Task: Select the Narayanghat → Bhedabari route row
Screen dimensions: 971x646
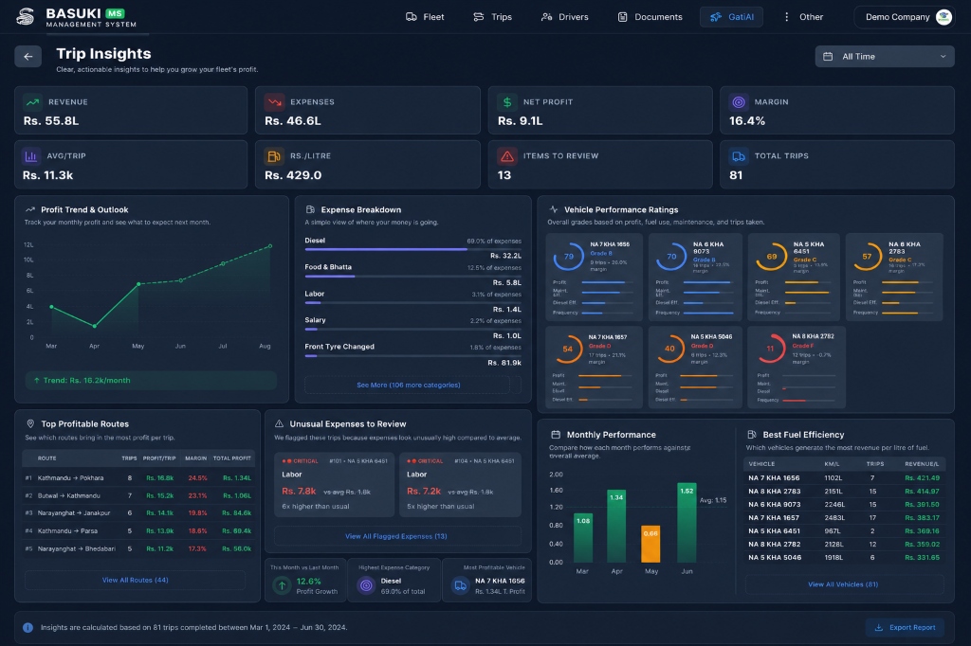Action: coord(138,548)
